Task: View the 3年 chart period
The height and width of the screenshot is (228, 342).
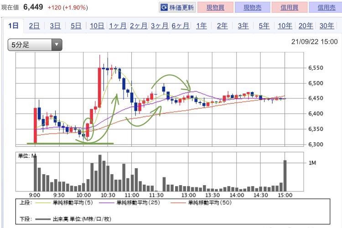Action: 243,26
